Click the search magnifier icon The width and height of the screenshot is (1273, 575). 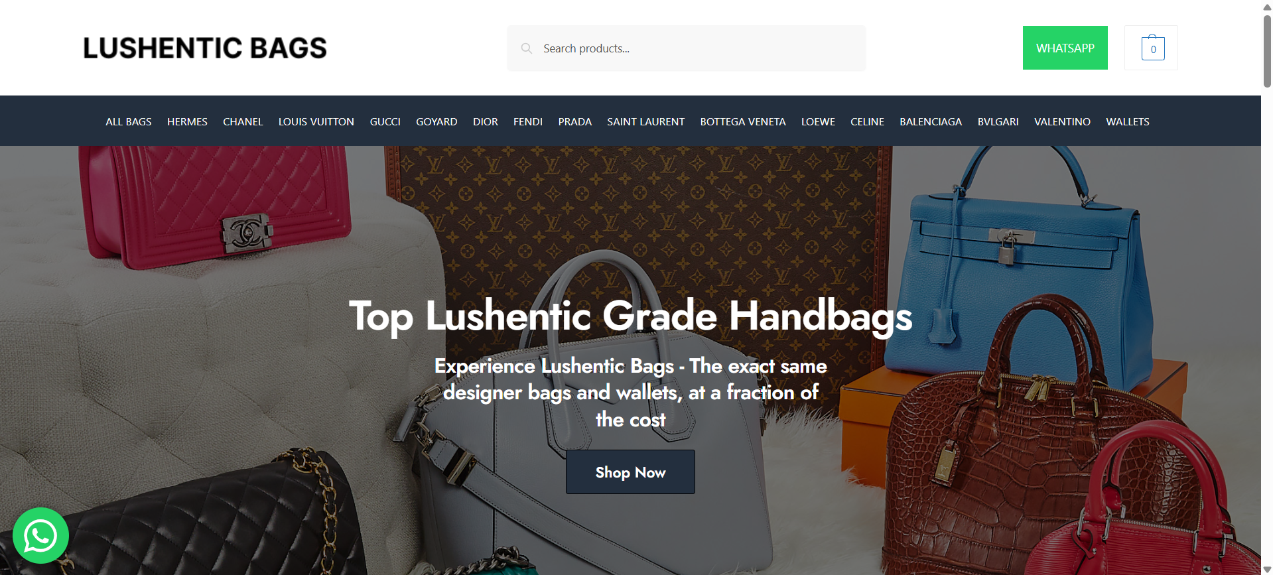[527, 48]
